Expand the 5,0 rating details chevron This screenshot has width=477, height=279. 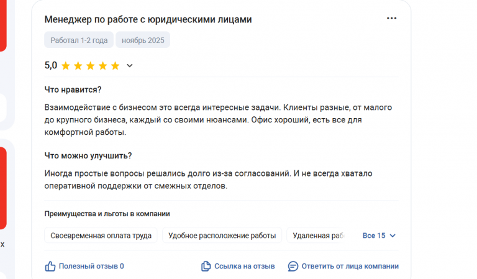pos(130,65)
